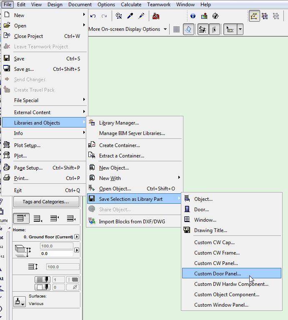Image resolution: width=288 pixels, height=320 pixels.
Task: Click the Group elements icon
Action: pos(265,16)
